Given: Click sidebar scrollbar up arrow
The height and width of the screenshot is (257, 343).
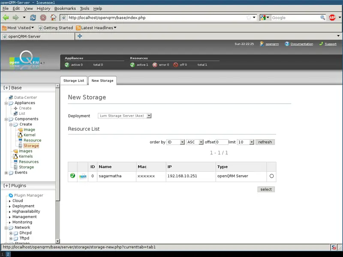Looking at the screenshot, I should point(57,86).
